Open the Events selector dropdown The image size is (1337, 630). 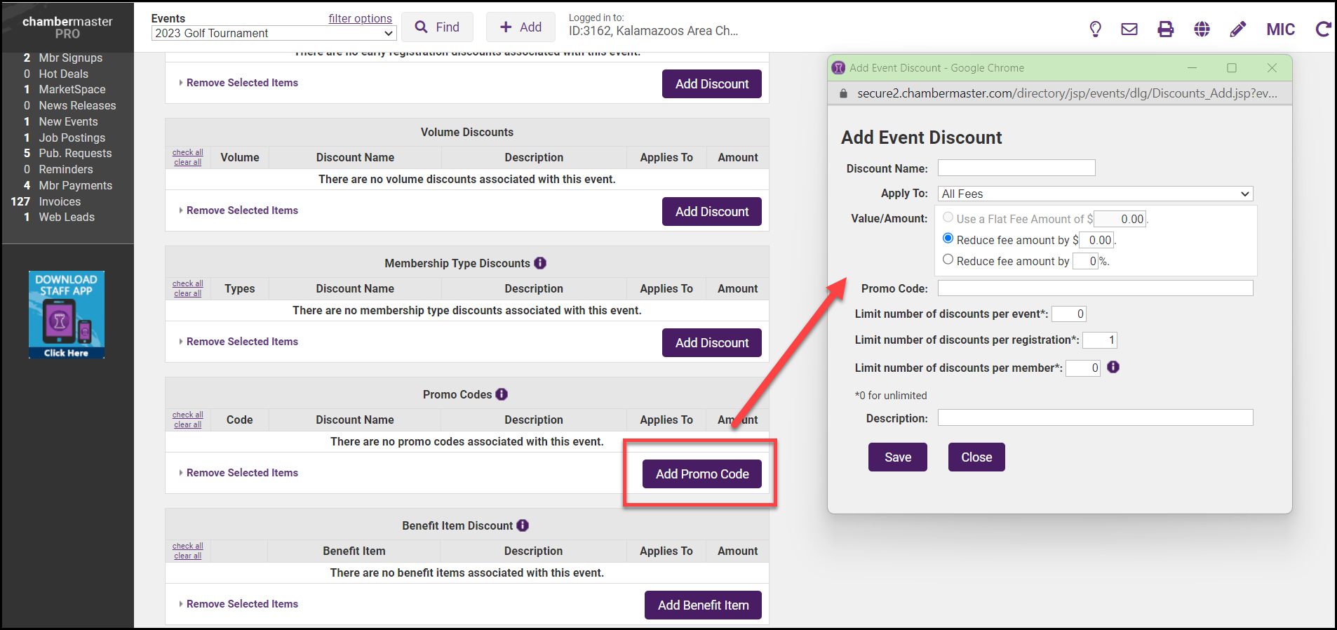[274, 33]
